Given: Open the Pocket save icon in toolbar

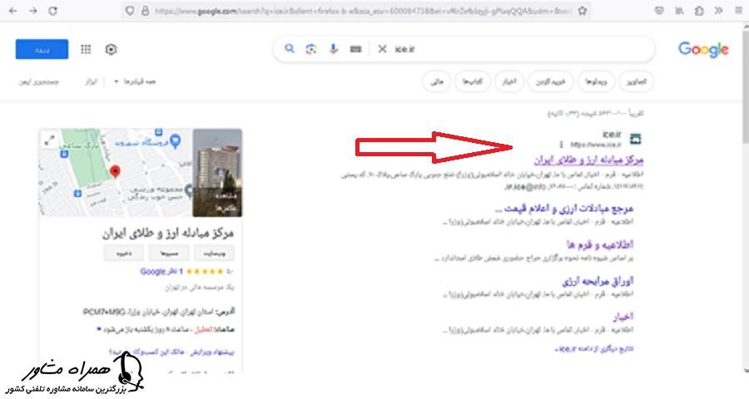Looking at the screenshot, I should click(x=659, y=11).
